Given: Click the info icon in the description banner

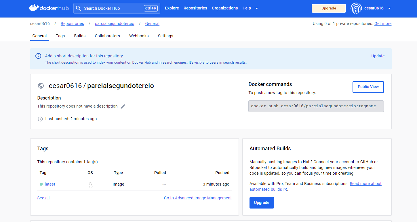Looking at the screenshot, I should (x=38, y=56).
